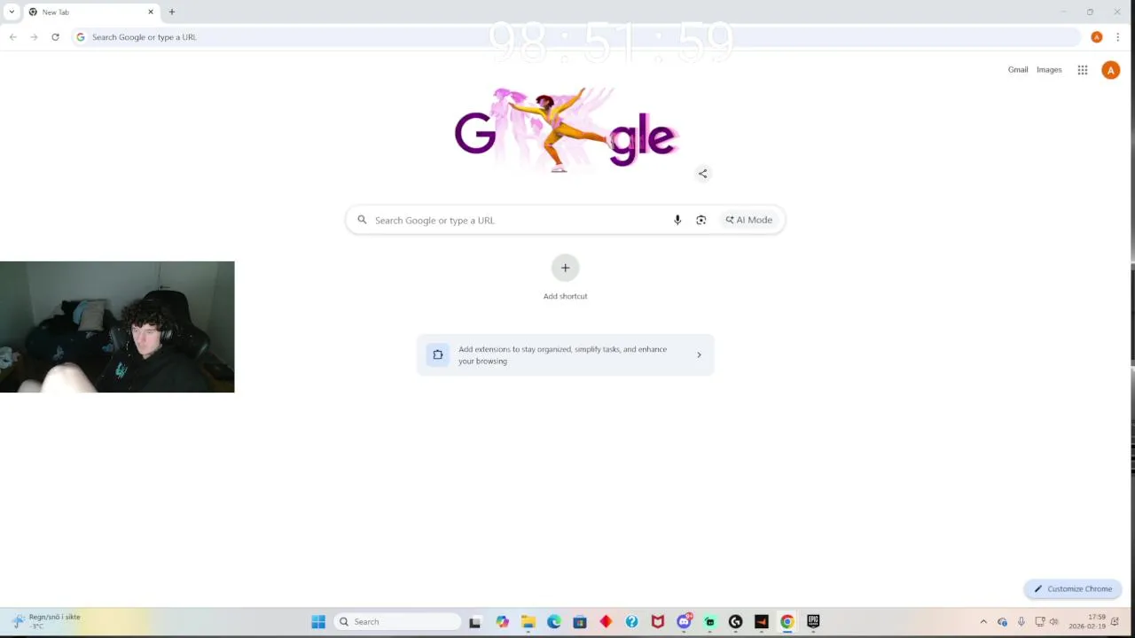Image resolution: width=1135 pixels, height=638 pixels.
Task: Add a new shortcut
Action: [565, 268]
